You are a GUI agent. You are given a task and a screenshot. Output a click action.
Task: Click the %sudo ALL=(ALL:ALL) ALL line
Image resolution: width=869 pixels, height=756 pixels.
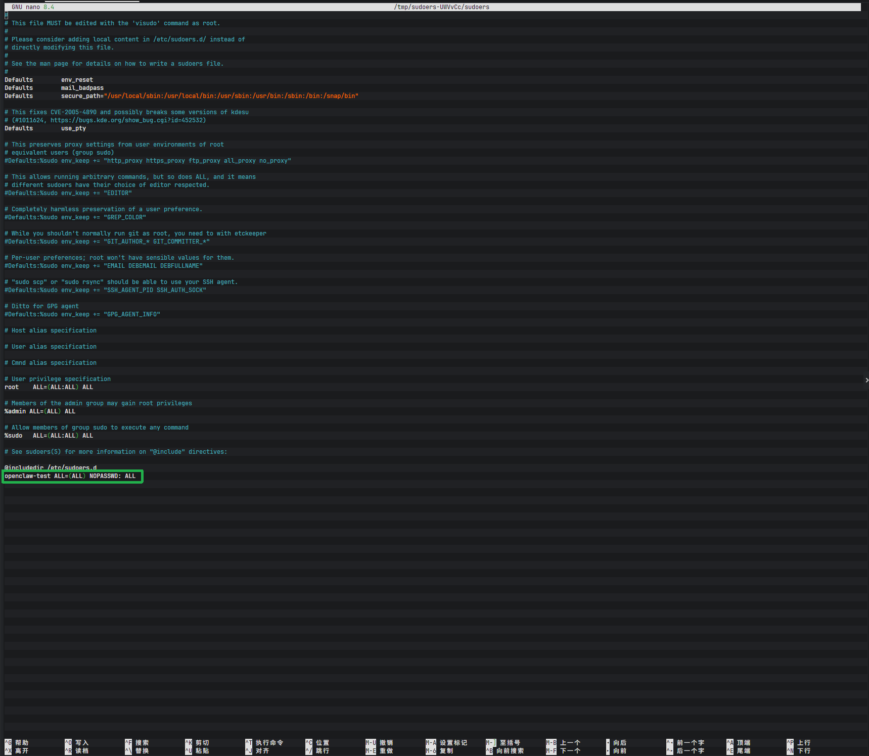tap(49, 436)
